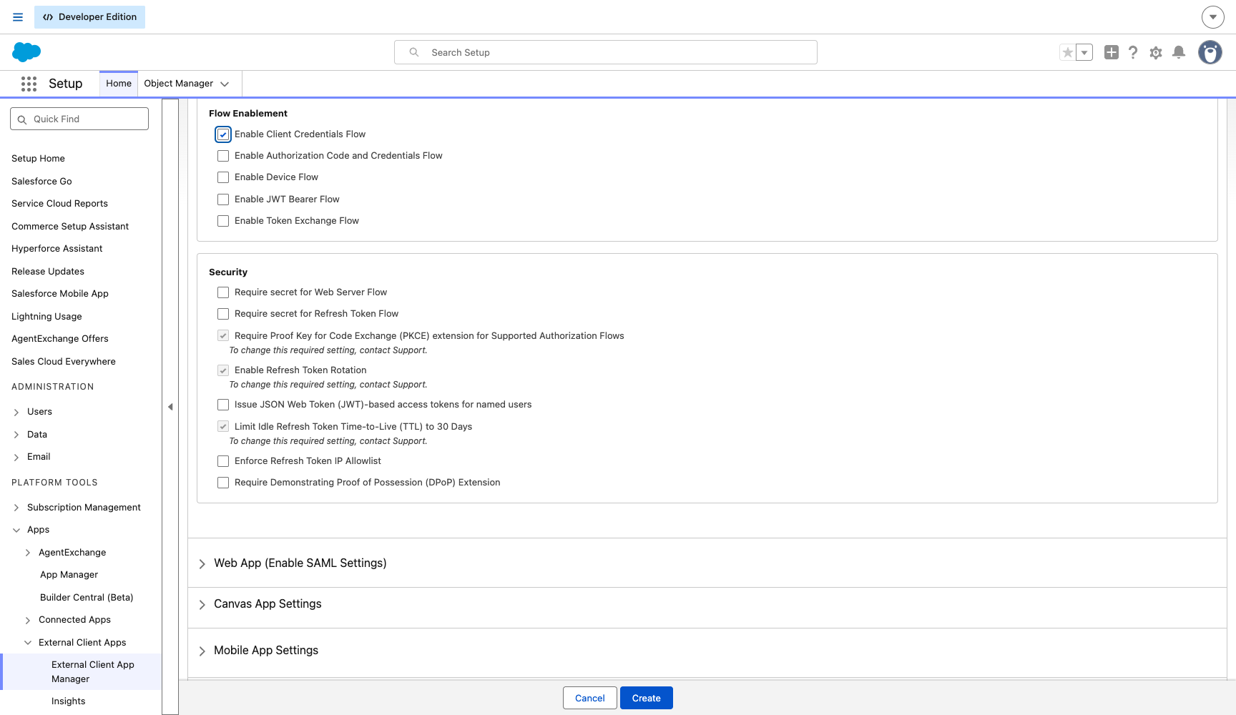
Task: Open the hamburger navigation menu
Action: pos(18,17)
